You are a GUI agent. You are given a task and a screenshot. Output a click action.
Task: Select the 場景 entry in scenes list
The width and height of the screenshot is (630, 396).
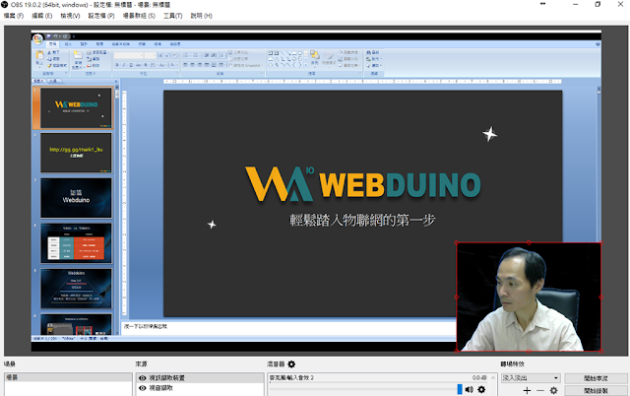[x=68, y=377]
